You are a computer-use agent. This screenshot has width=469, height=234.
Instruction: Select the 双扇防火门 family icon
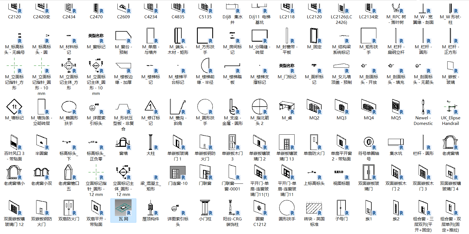pos(69,208)
